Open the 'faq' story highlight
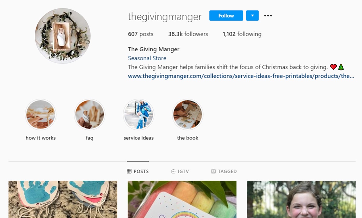Screen dimensions: 362x218 (90, 114)
